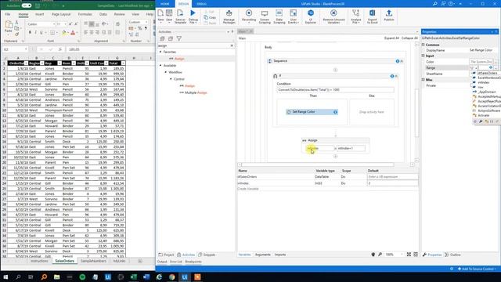Collapse the Input section in Properties
The width and height of the screenshot is (501, 282).
point(423,56)
